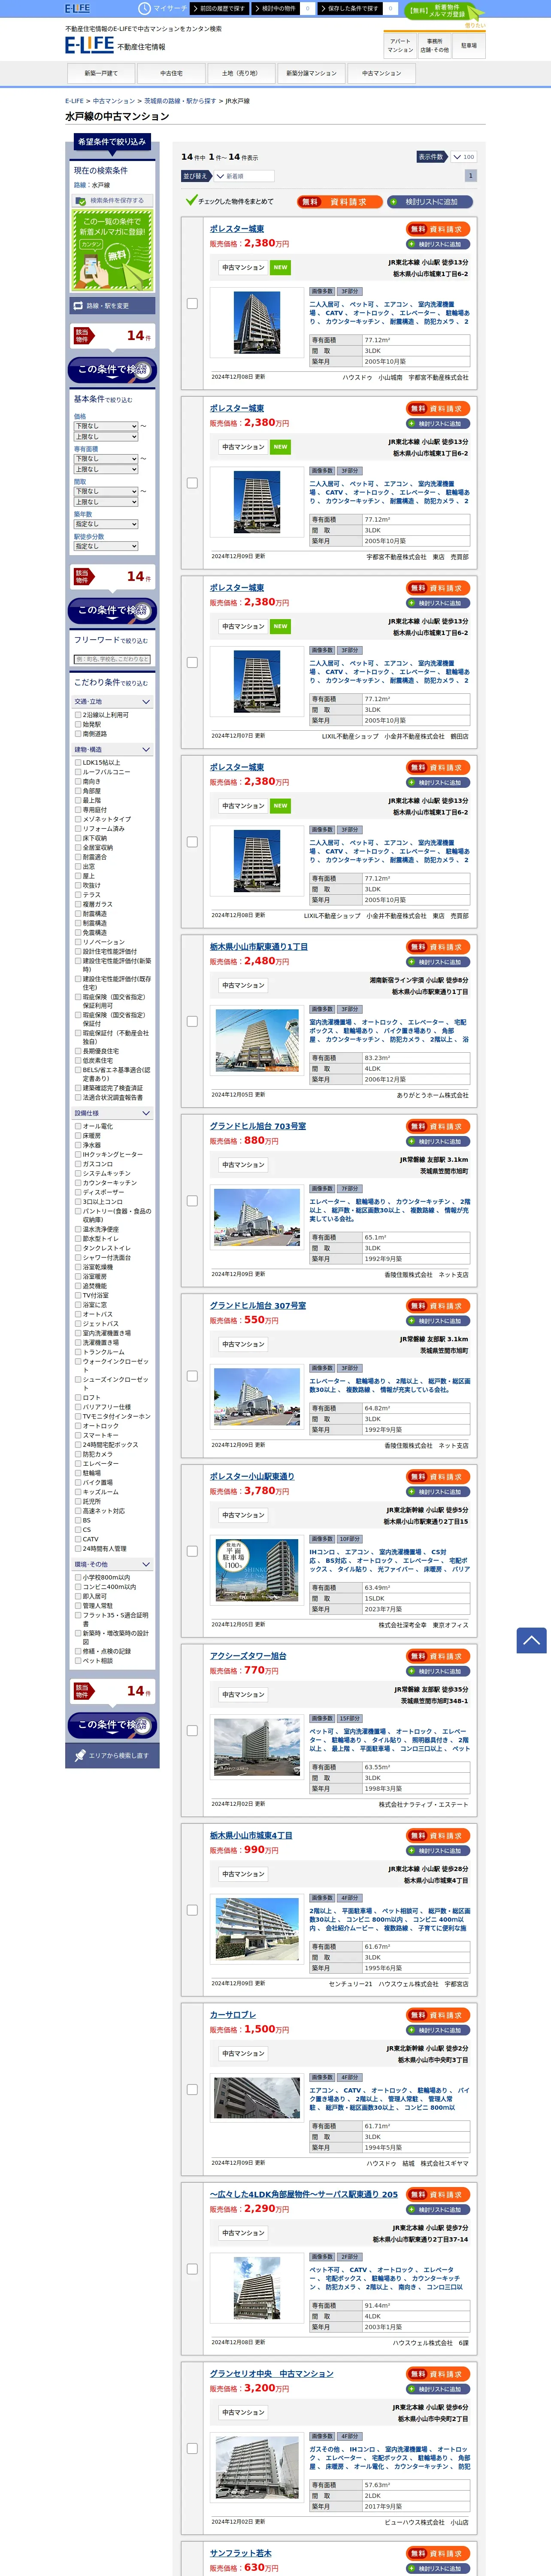Click the E-LIFE logo
This screenshot has width=551, height=2576.
[x=89, y=45]
